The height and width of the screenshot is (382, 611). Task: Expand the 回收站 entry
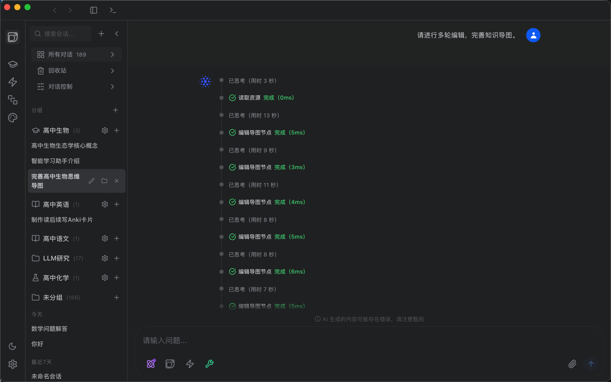point(76,71)
